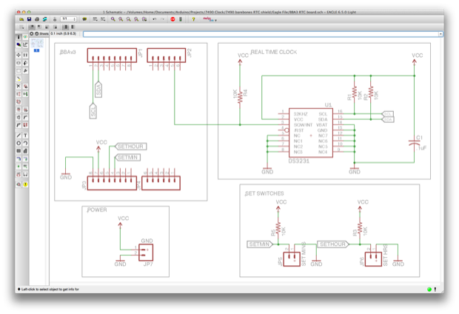
Task: Focus the command line input field
Action: [261, 34]
